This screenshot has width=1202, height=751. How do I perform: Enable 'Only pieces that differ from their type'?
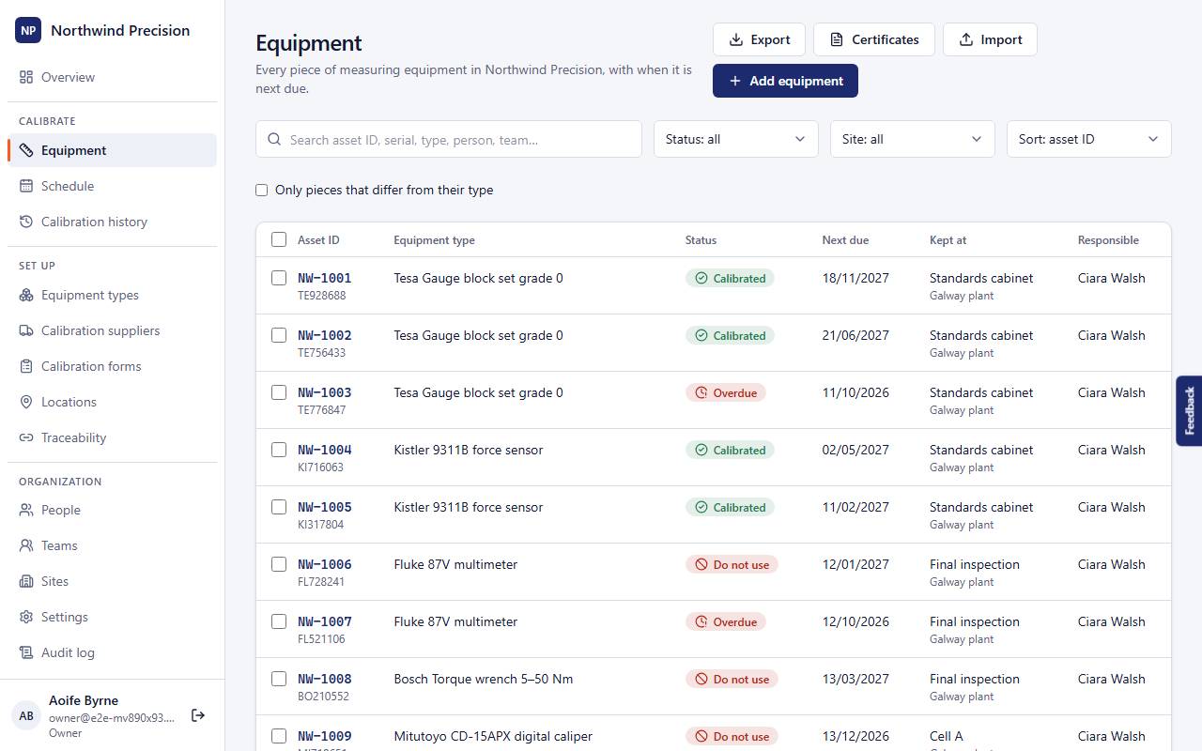click(262, 191)
